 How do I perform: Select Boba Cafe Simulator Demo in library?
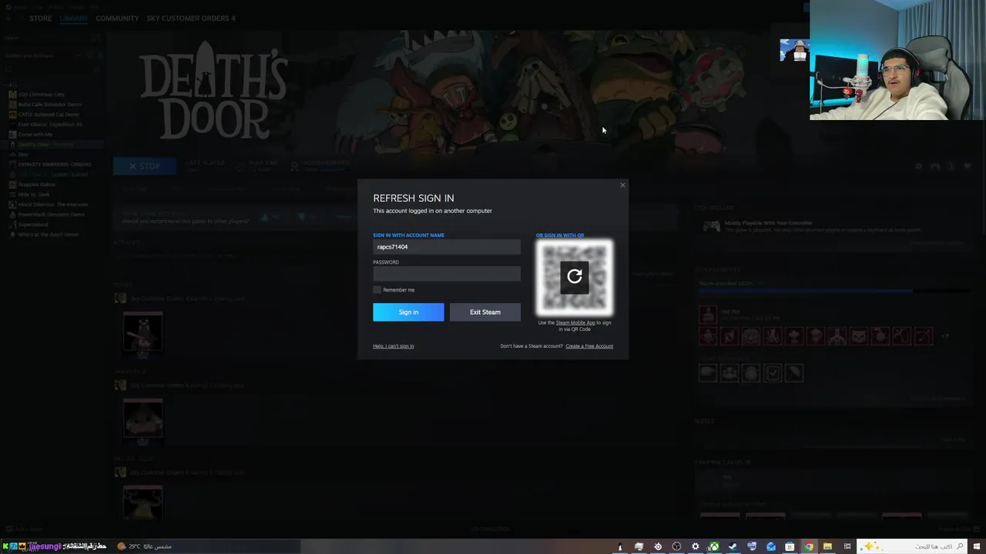[49, 104]
